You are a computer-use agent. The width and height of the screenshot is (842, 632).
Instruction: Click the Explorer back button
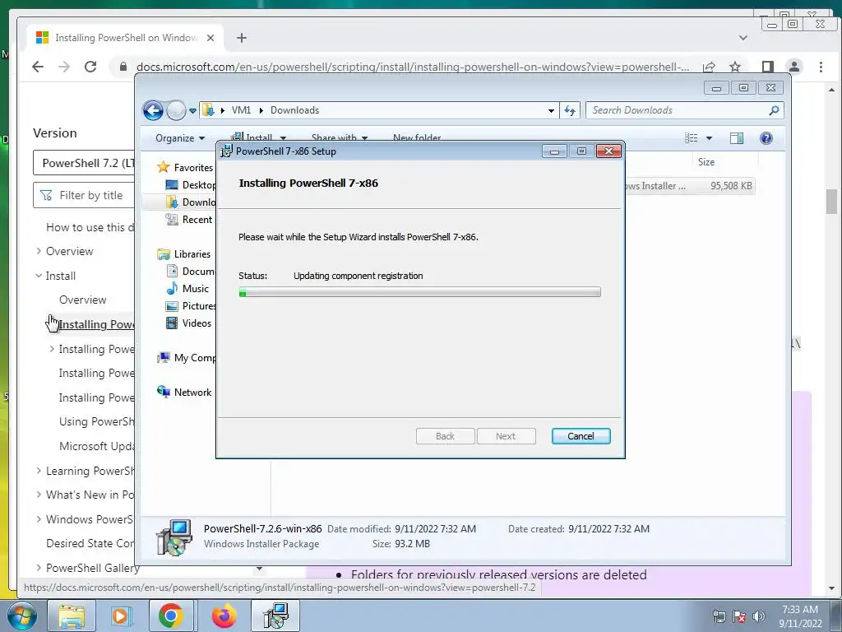(x=153, y=111)
